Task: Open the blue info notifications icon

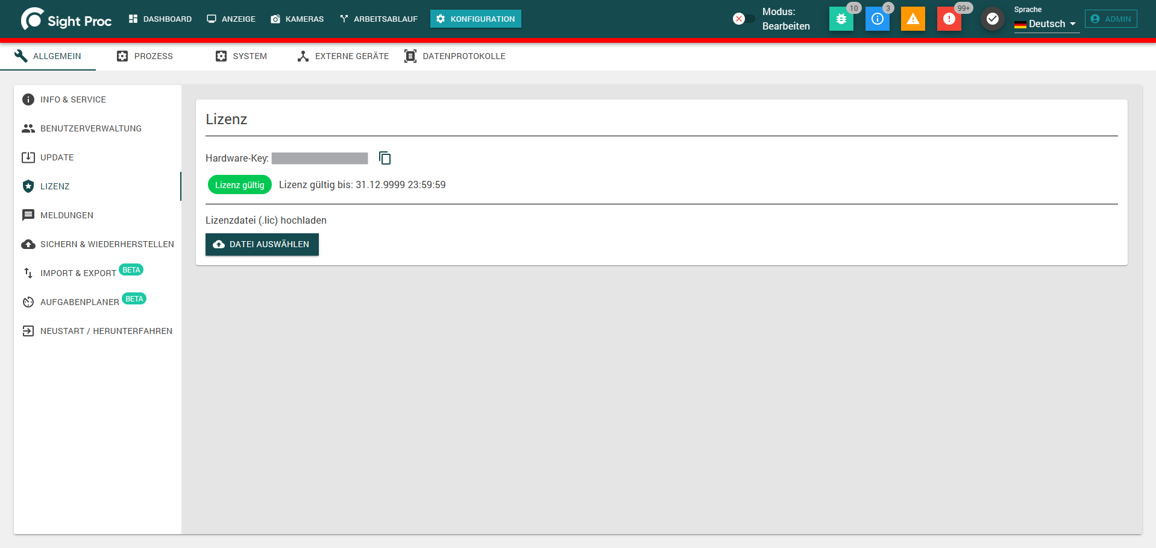Action: pyautogui.click(x=878, y=19)
